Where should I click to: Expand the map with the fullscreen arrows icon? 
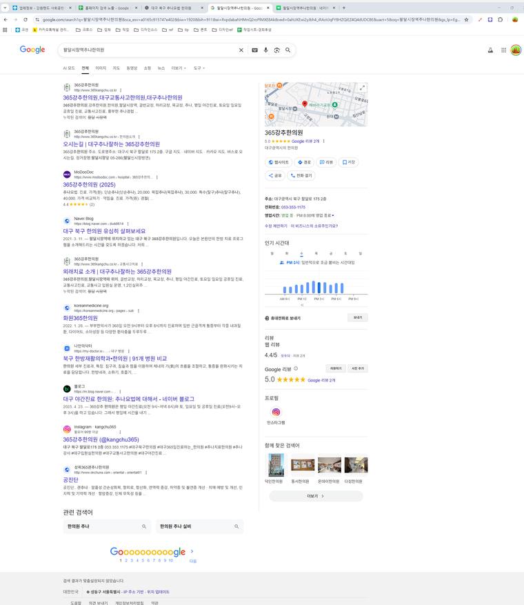click(362, 88)
